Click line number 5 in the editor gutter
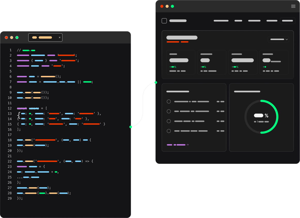Viewport: 300px width, 218px height. click(11, 71)
